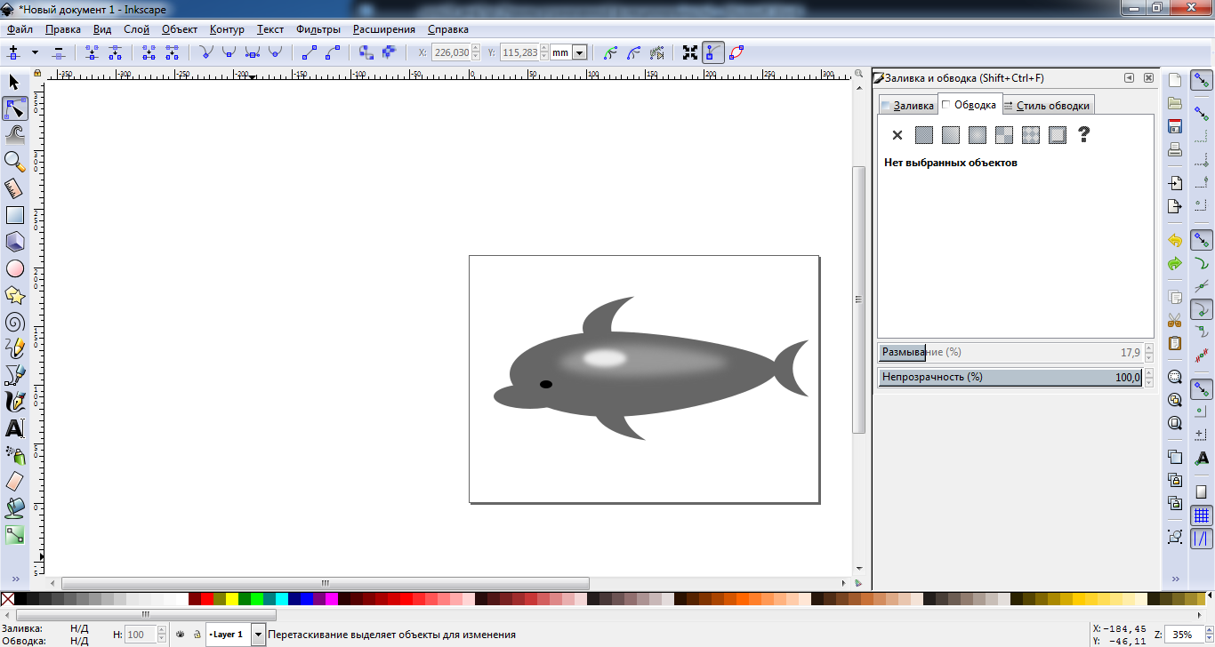
Task: Select the 3D Box tool
Action: 14,242
